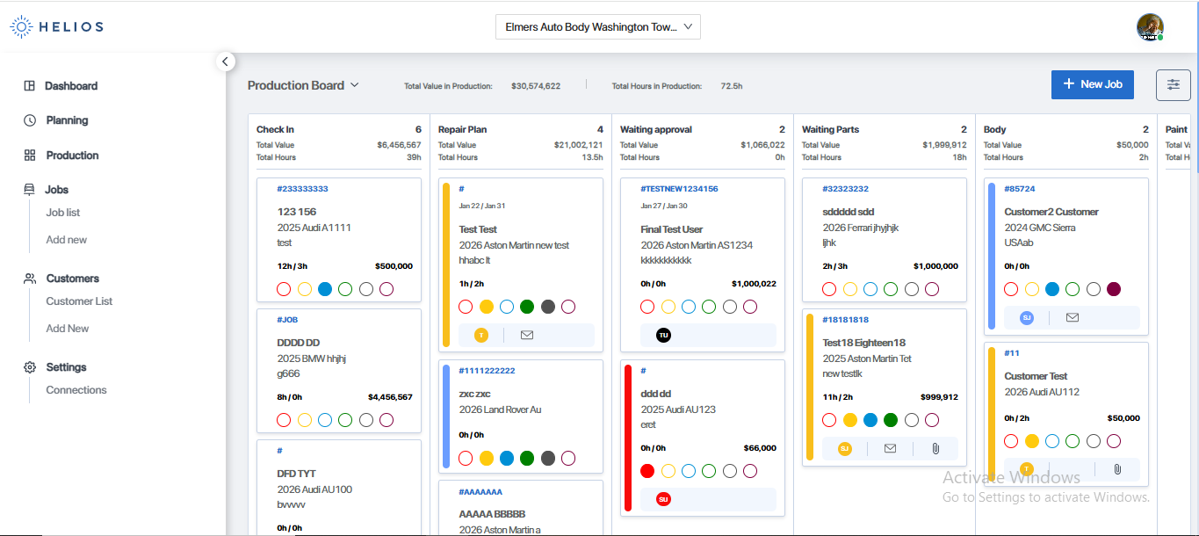Toggle the green status circle on Test18 Eighteen18 card
The width and height of the screenshot is (1199, 536).
click(891, 420)
